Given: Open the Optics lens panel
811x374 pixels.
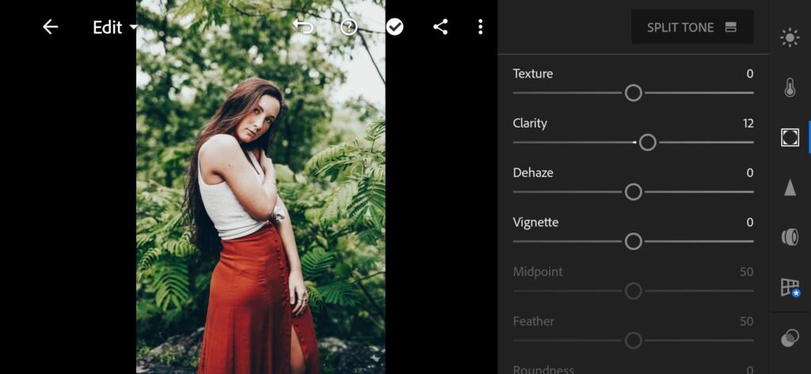Looking at the screenshot, I should point(790,237).
